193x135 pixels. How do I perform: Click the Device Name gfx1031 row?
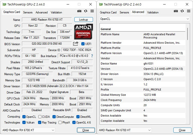[143, 64]
